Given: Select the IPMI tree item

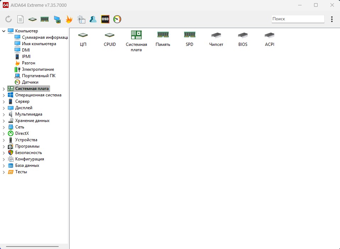Looking at the screenshot, I should [22, 57].
